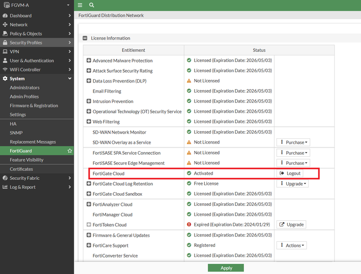Collapse the License Information section
361x274 pixels.
(85, 38)
